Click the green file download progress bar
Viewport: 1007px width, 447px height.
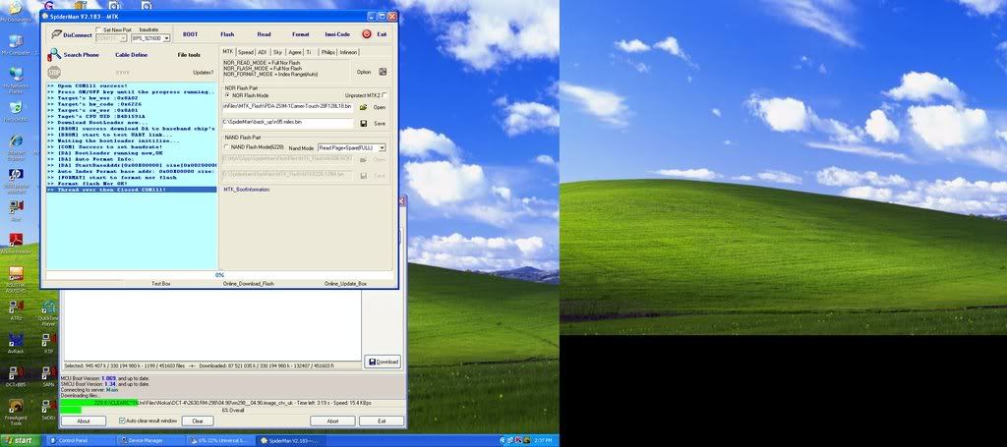pos(232,402)
